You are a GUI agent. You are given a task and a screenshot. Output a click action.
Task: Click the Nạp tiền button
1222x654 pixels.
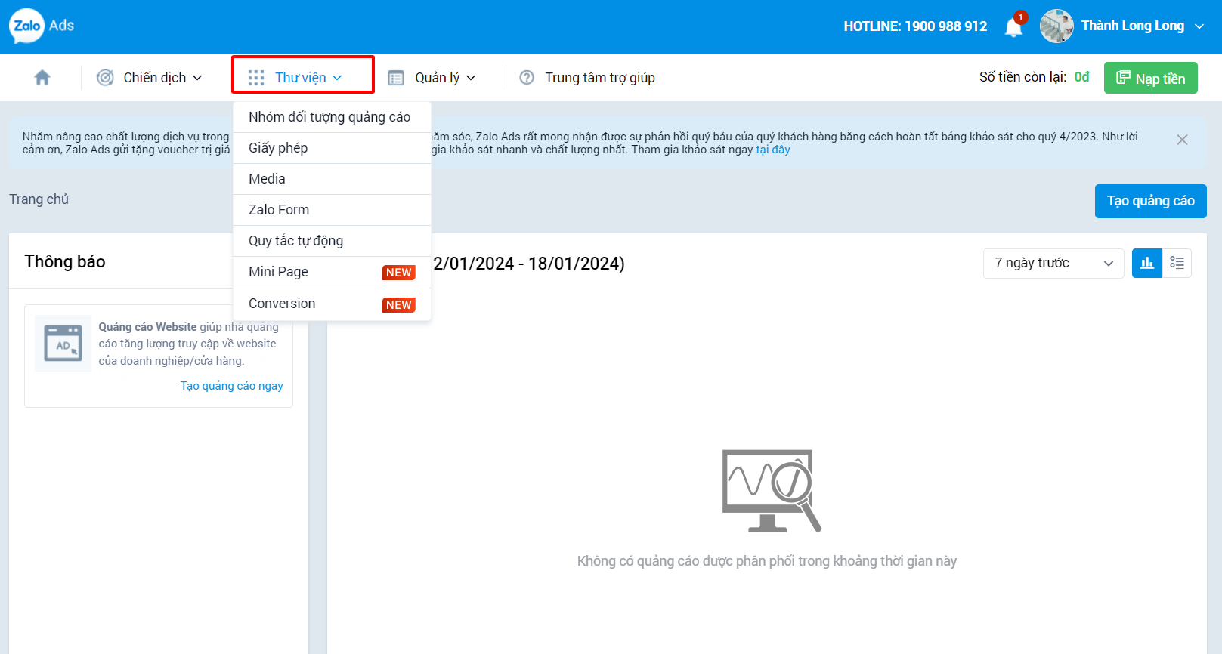click(x=1151, y=78)
